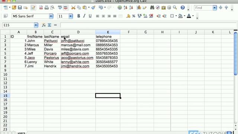Select Format Paintbrush icon
The height and width of the screenshot is (134, 238).
93,7
